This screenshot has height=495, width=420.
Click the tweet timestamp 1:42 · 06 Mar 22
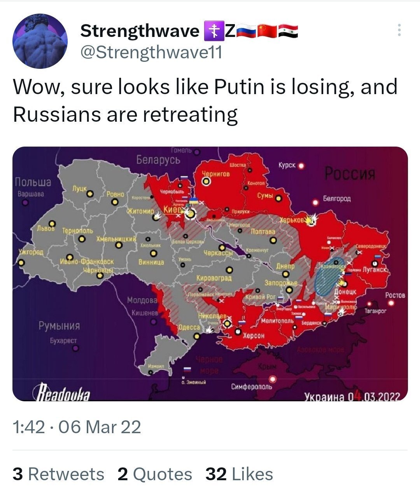pos(77,427)
